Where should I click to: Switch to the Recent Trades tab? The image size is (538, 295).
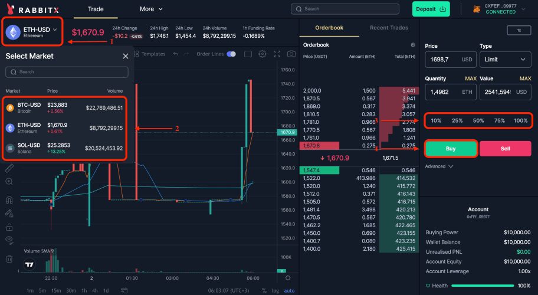pyautogui.click(x=389, y=28)
